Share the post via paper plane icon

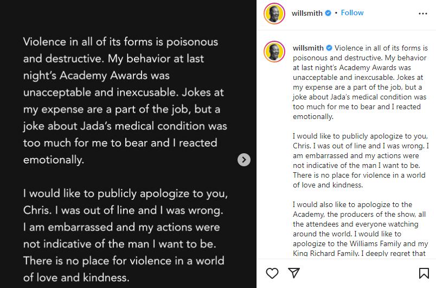coord(294,273)
